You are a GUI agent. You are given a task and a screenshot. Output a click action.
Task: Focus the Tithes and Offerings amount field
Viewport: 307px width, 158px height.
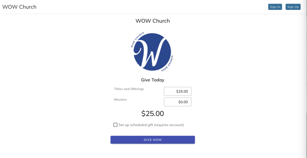click(x=177, y=91)
